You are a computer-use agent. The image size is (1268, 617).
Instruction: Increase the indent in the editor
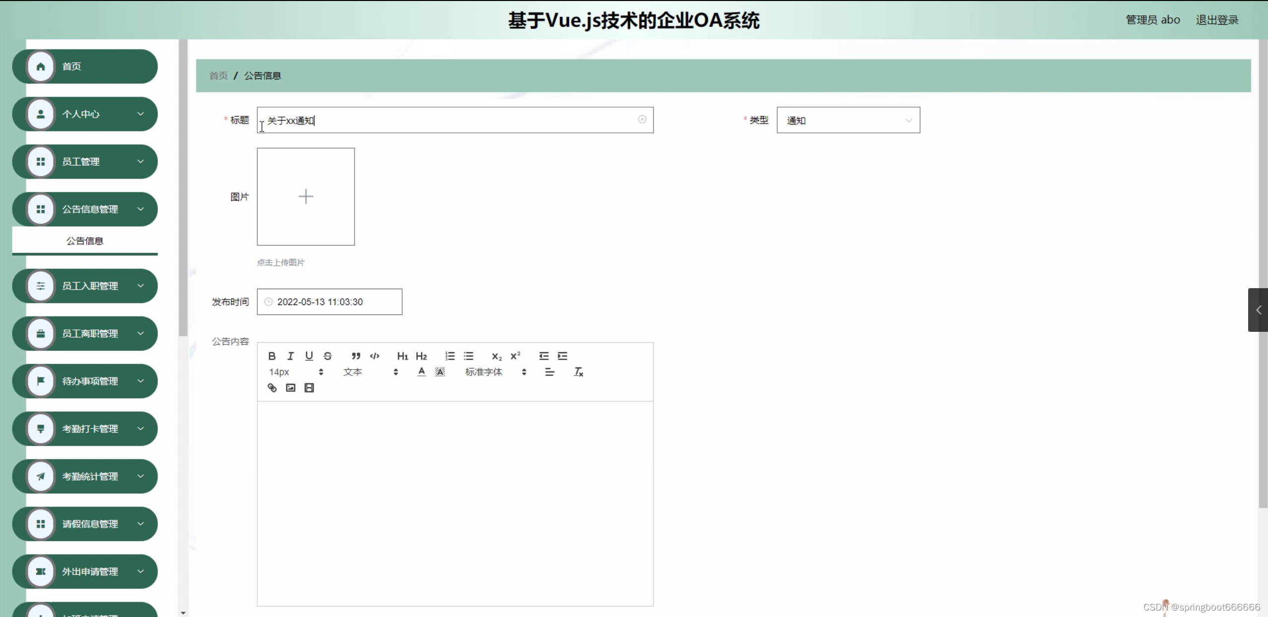click(562, 356)
